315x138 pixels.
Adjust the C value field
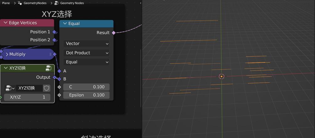pos(87,87)
